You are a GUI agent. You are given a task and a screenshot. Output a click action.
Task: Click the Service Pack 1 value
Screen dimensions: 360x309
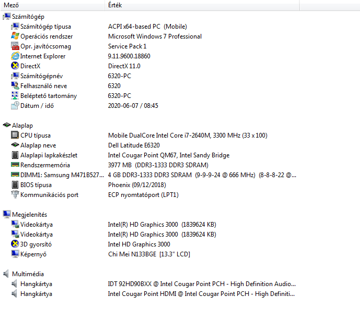(127, 46)
